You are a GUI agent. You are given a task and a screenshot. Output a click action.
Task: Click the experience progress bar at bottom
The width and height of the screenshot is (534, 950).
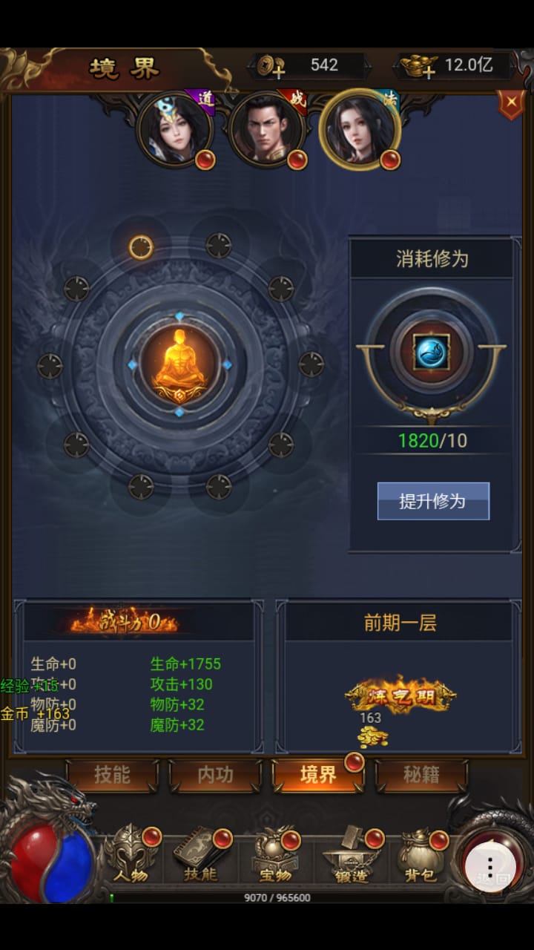pyautogui.click(x=276, y=897)
